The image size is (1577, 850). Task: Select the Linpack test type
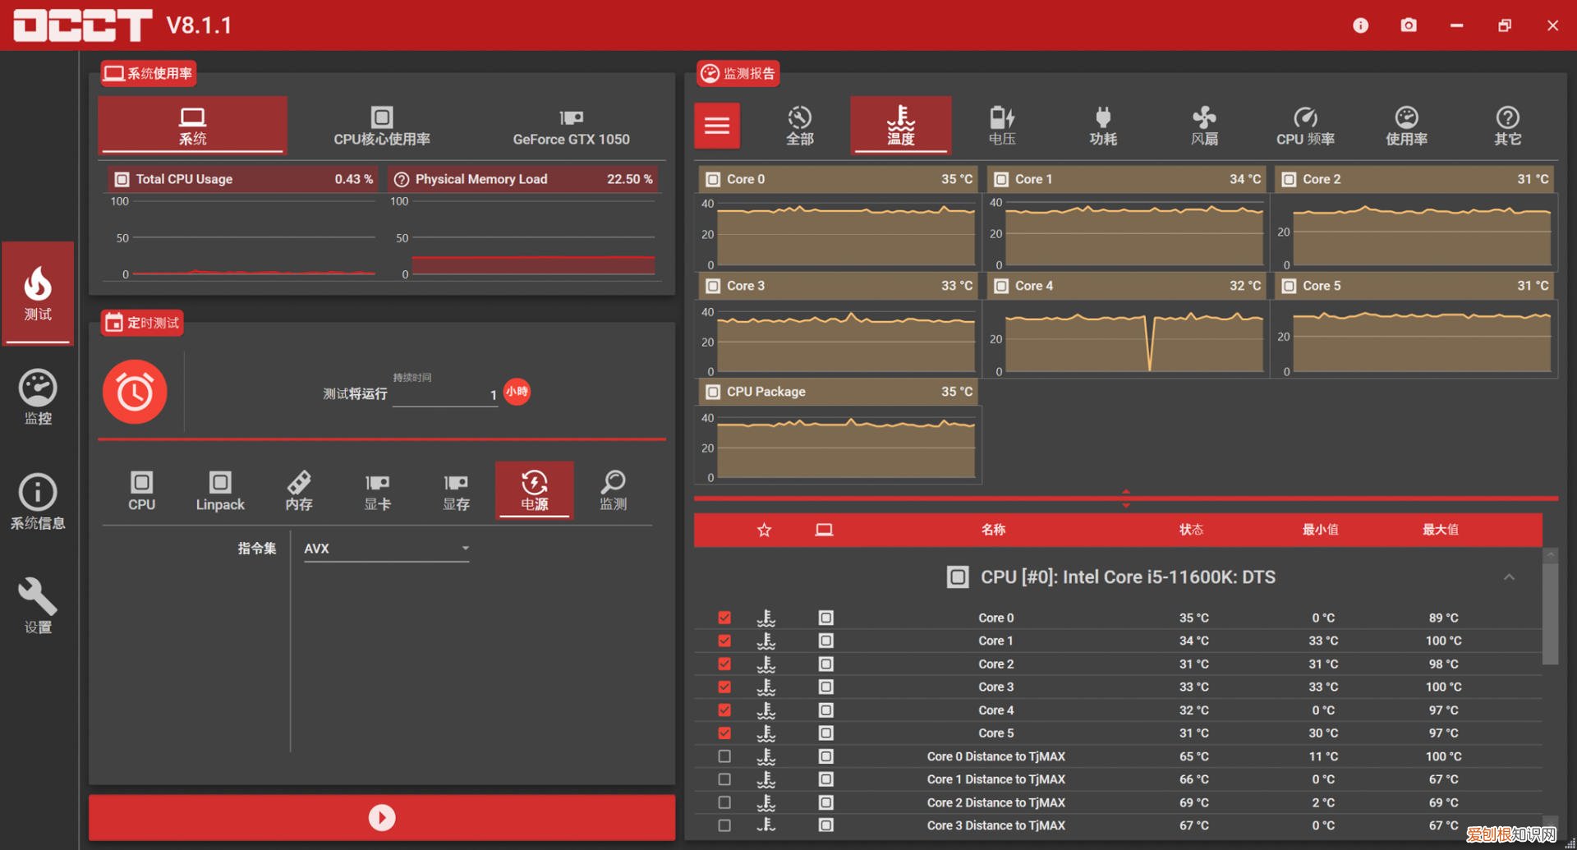pos(220,490)
